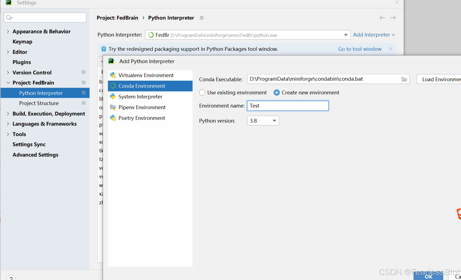This screenshot has height=280, width=461.
Task: Navigate back with the left arrow
Action: [x=382, y=18]
